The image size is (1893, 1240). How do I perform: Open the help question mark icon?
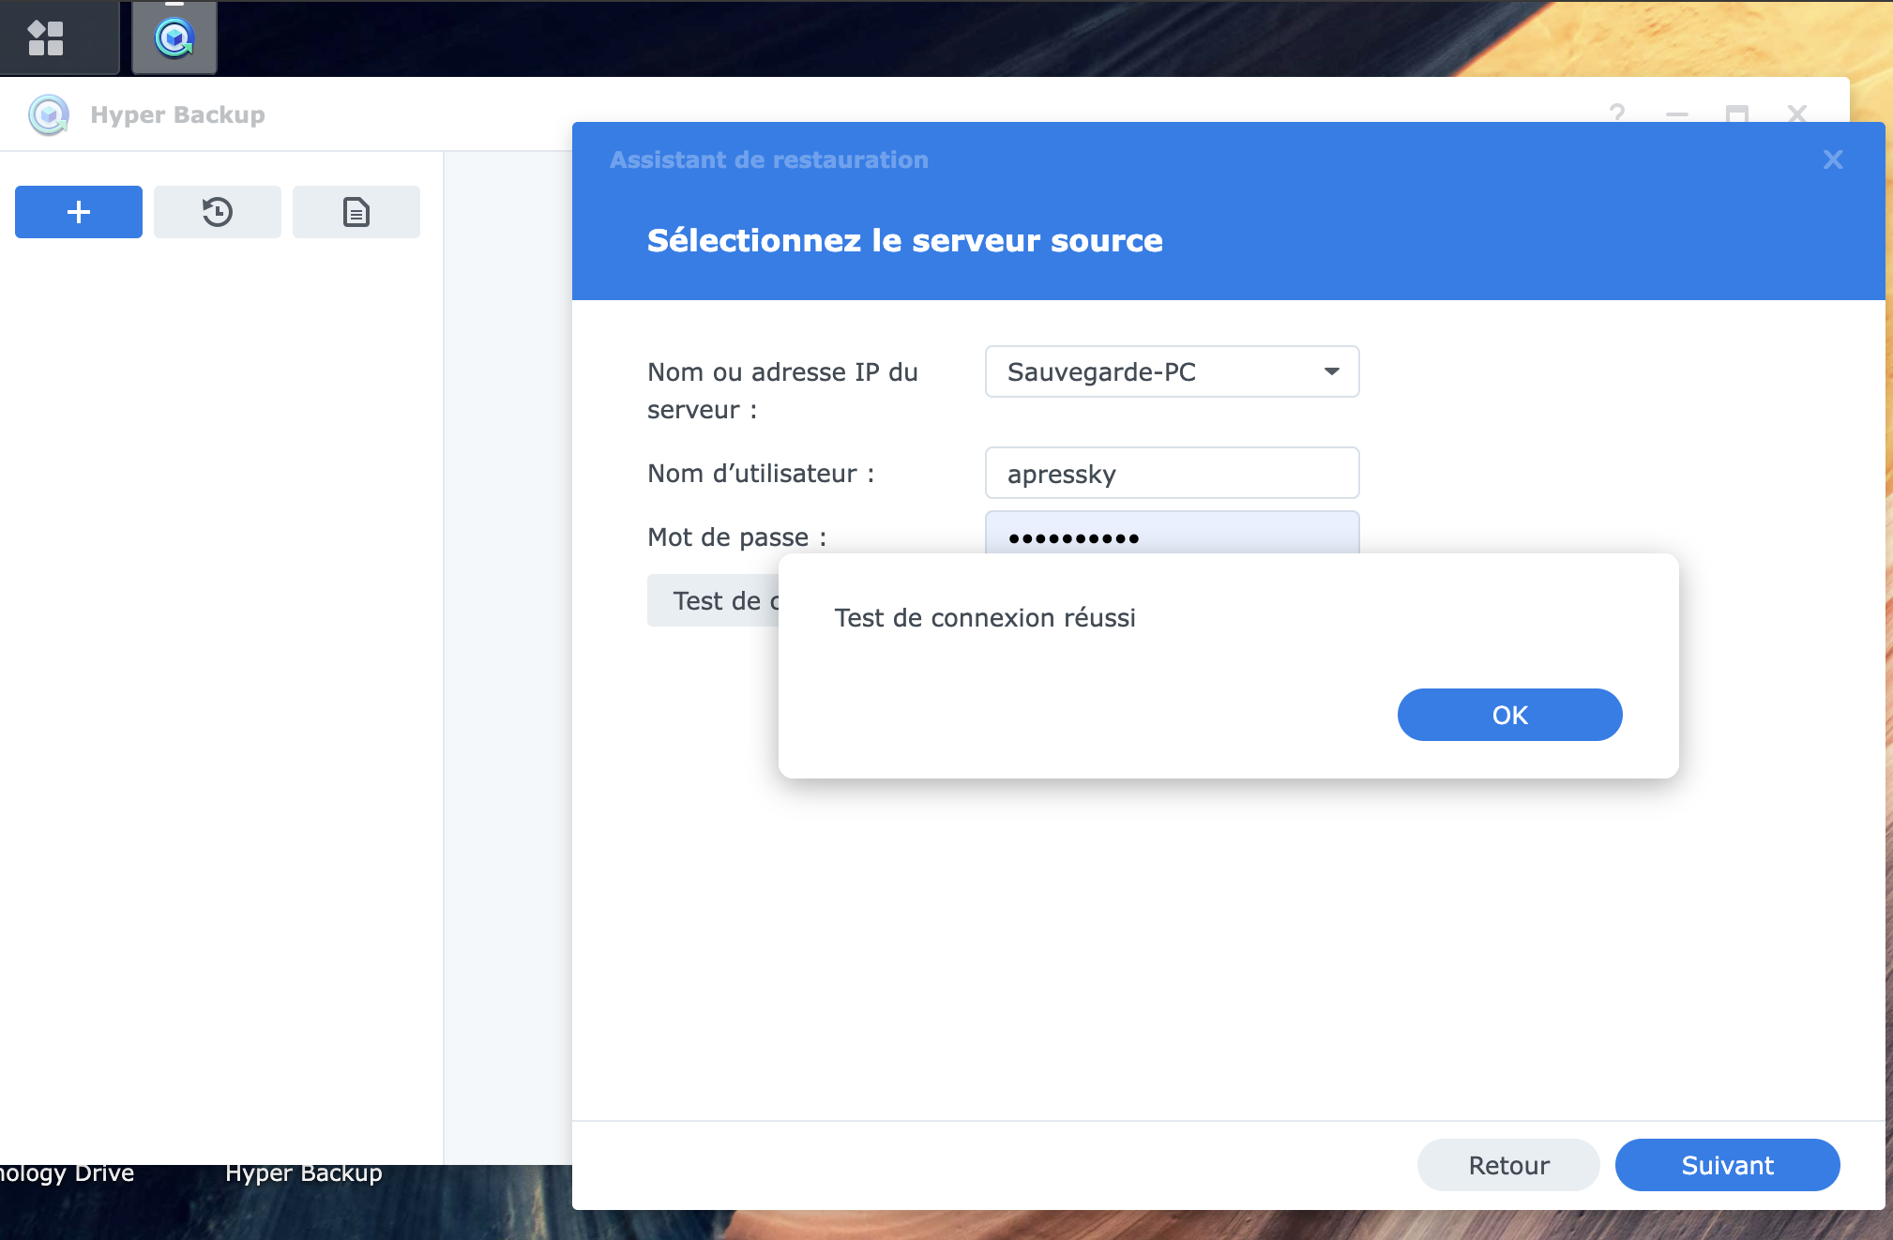pyautogui.click(x=1617, y=113)
